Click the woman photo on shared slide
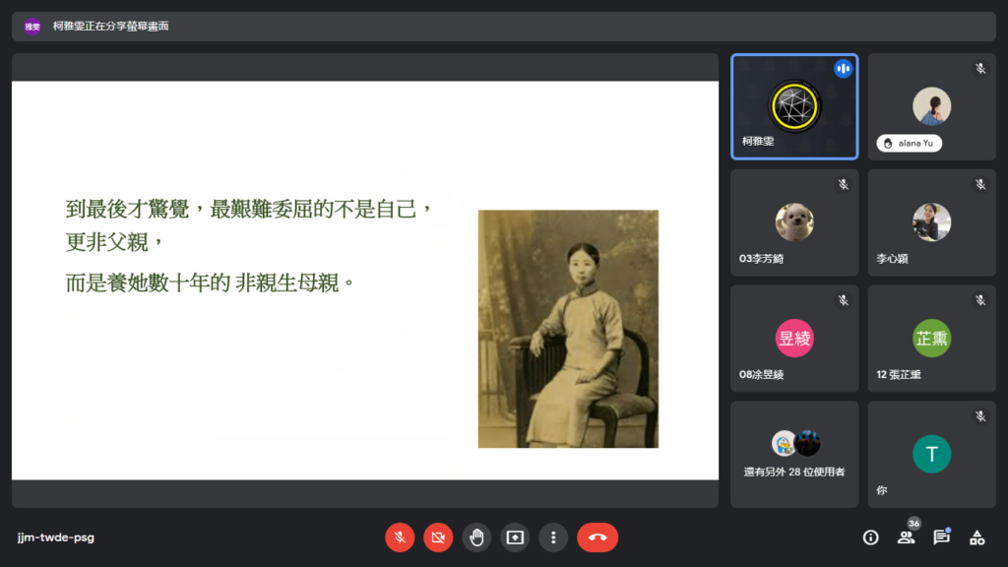 click(568, 329)
